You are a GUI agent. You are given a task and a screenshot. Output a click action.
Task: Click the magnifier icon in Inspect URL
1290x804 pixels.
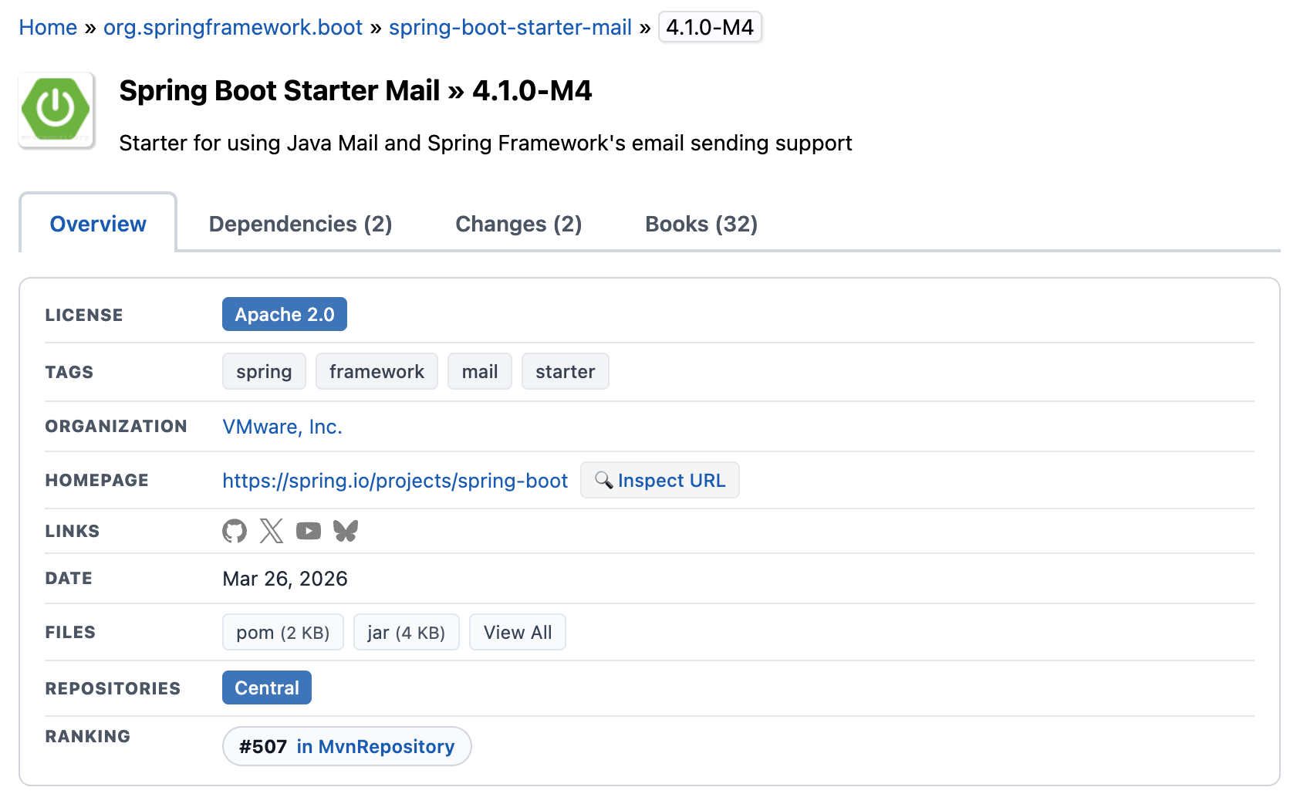pos(604,480)
